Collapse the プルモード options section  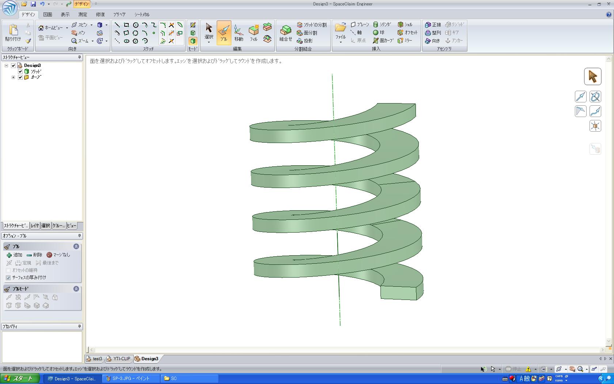(76, 289)
